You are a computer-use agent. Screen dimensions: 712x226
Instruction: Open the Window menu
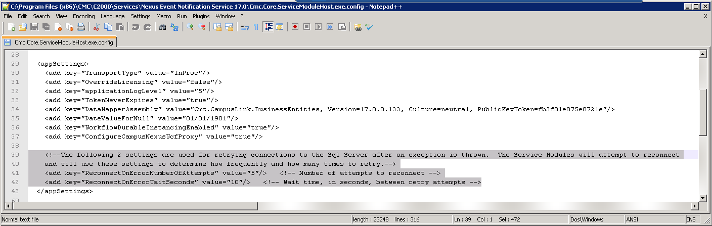click(225, 16)
